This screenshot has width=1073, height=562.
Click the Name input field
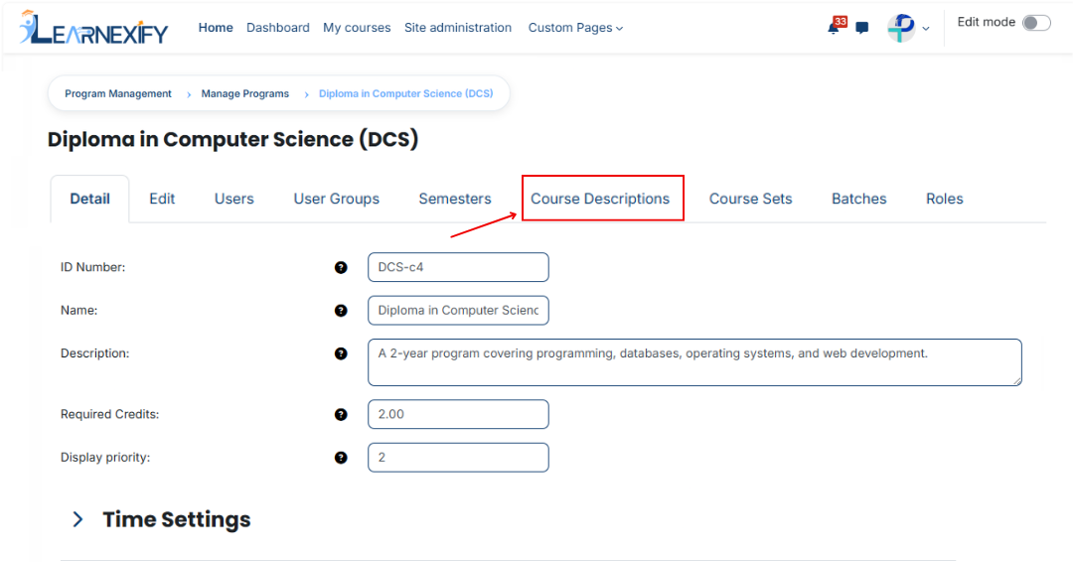[x=458, y=311]
